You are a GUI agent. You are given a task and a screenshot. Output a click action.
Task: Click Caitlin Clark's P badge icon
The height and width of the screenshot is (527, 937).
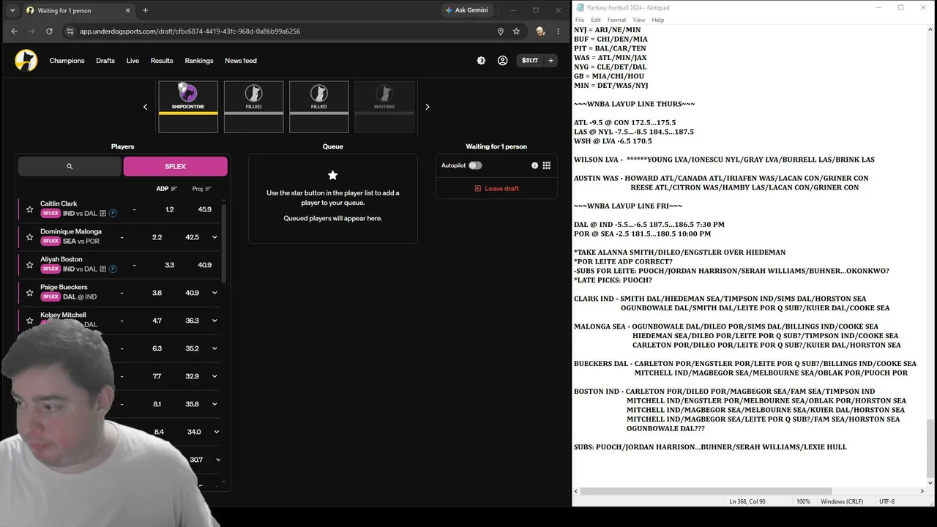coord(113,214)
